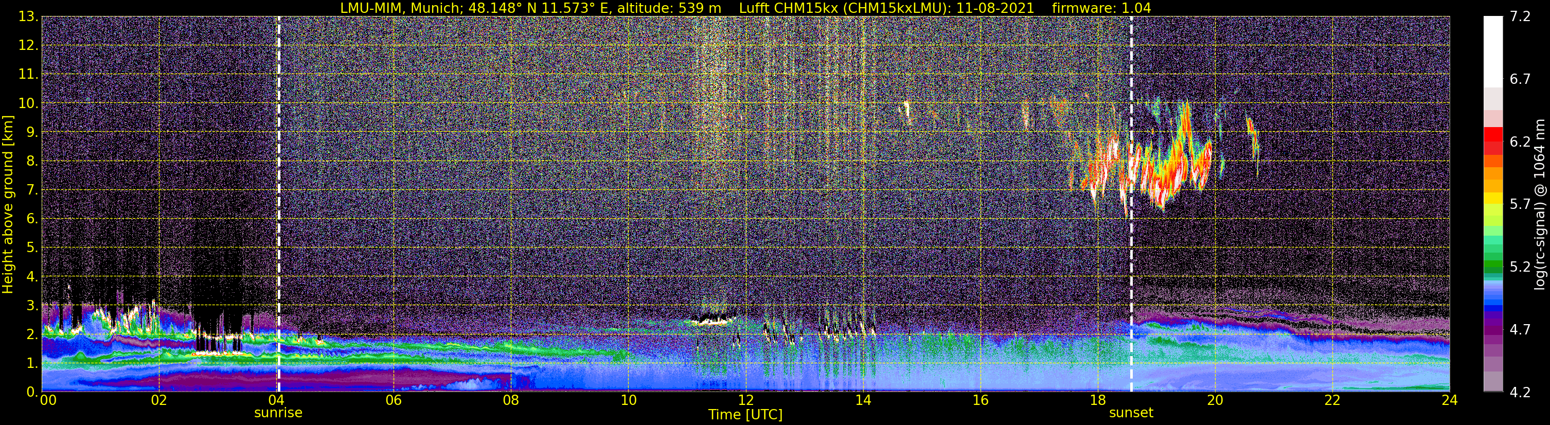Click the time tick label "16"
This screenshot has width=1550, height=425.
pos(980,401)
